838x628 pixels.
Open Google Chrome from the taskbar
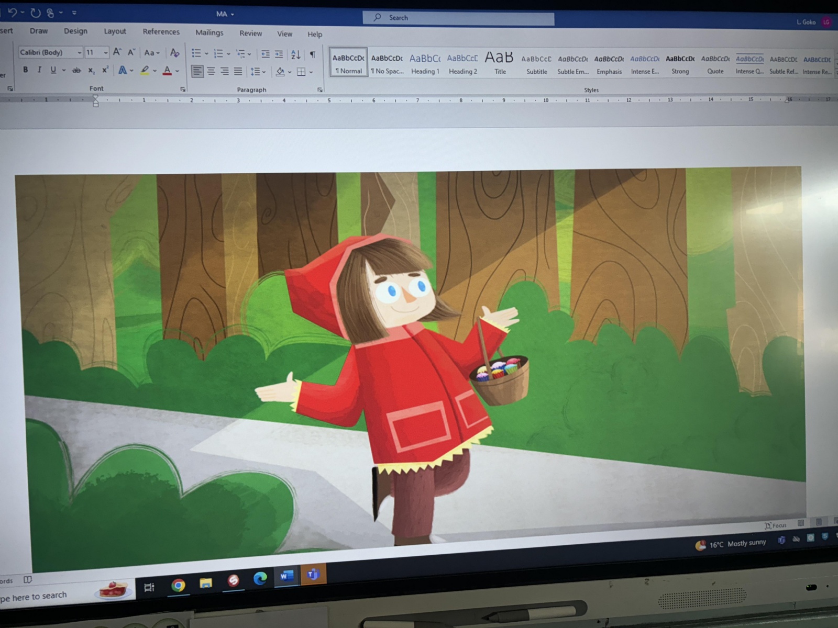178,585
